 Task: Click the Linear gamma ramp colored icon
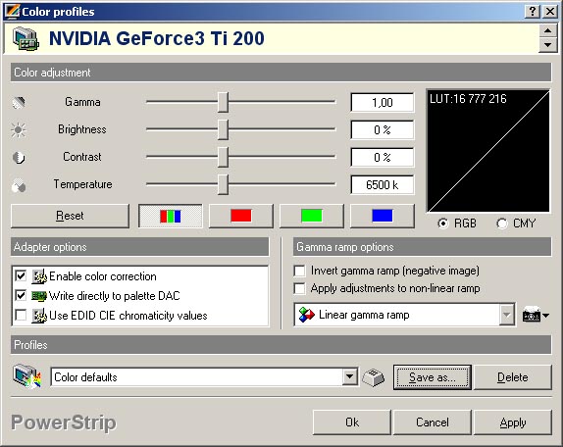(x=307, y=315)
